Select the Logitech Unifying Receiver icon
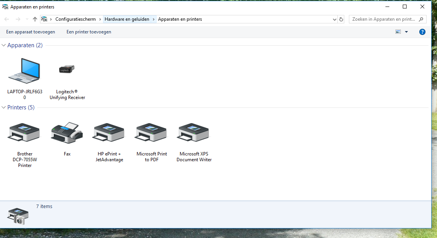The image size is (437, 238). pyautogui.click(x=67, y=69)
